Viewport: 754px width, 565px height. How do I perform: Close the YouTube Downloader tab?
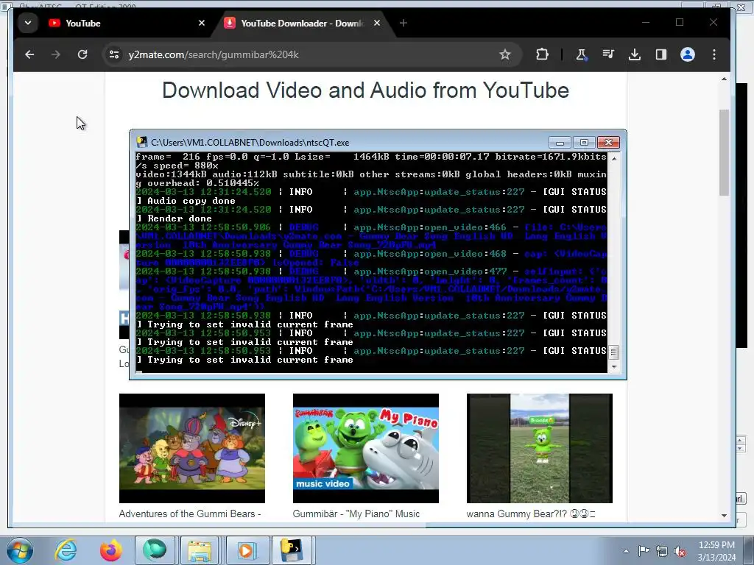(377, 23)
